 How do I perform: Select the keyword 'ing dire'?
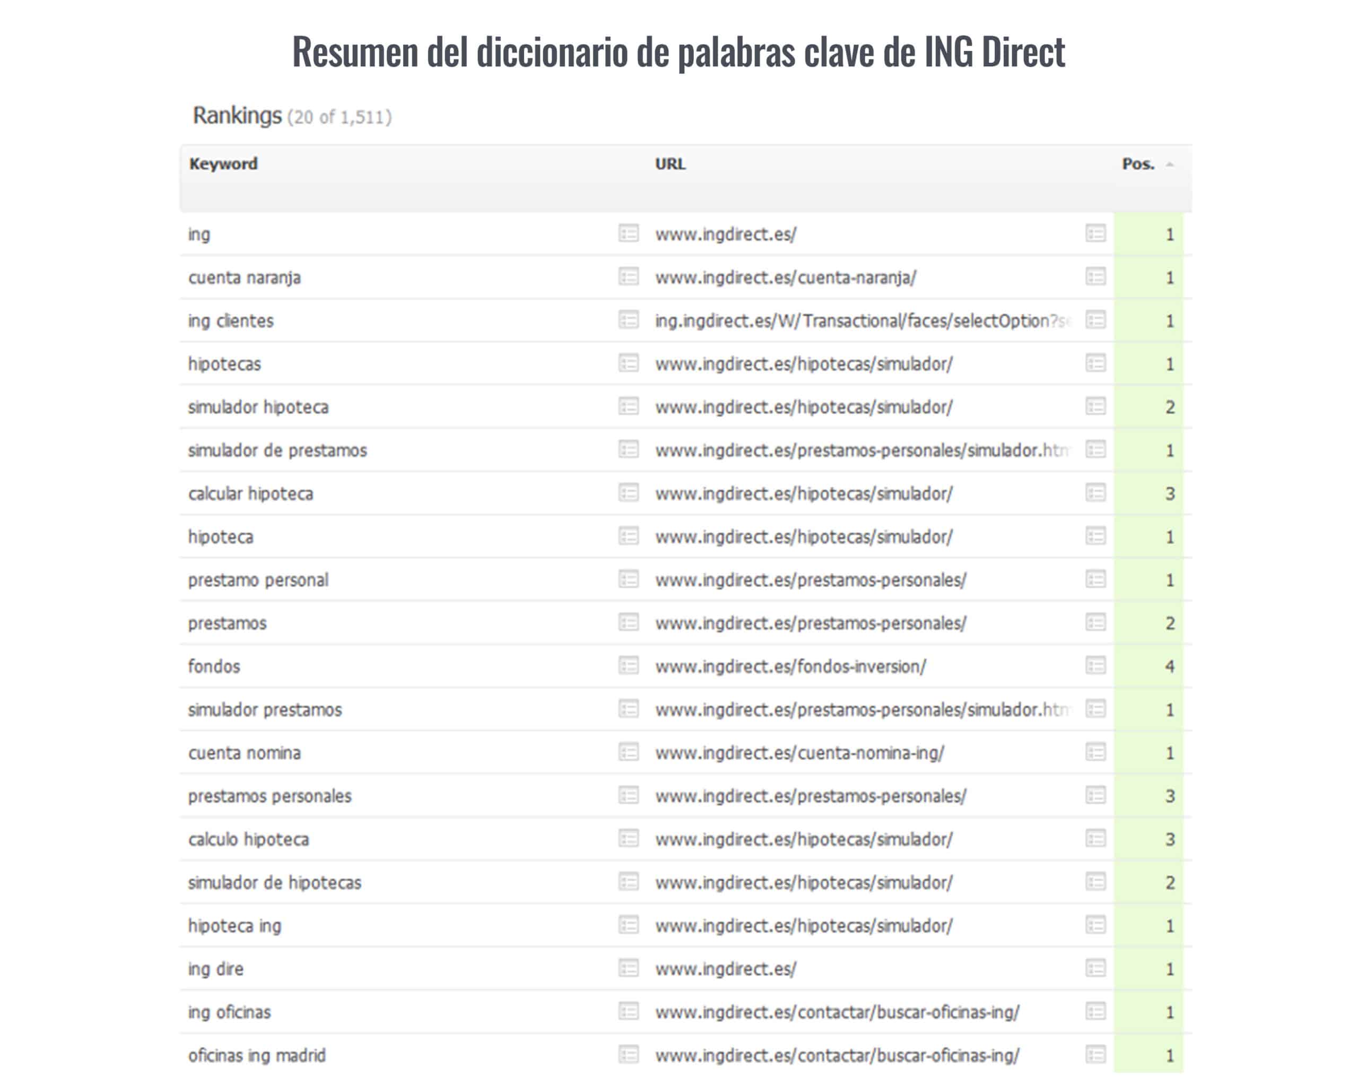(215, 969)
